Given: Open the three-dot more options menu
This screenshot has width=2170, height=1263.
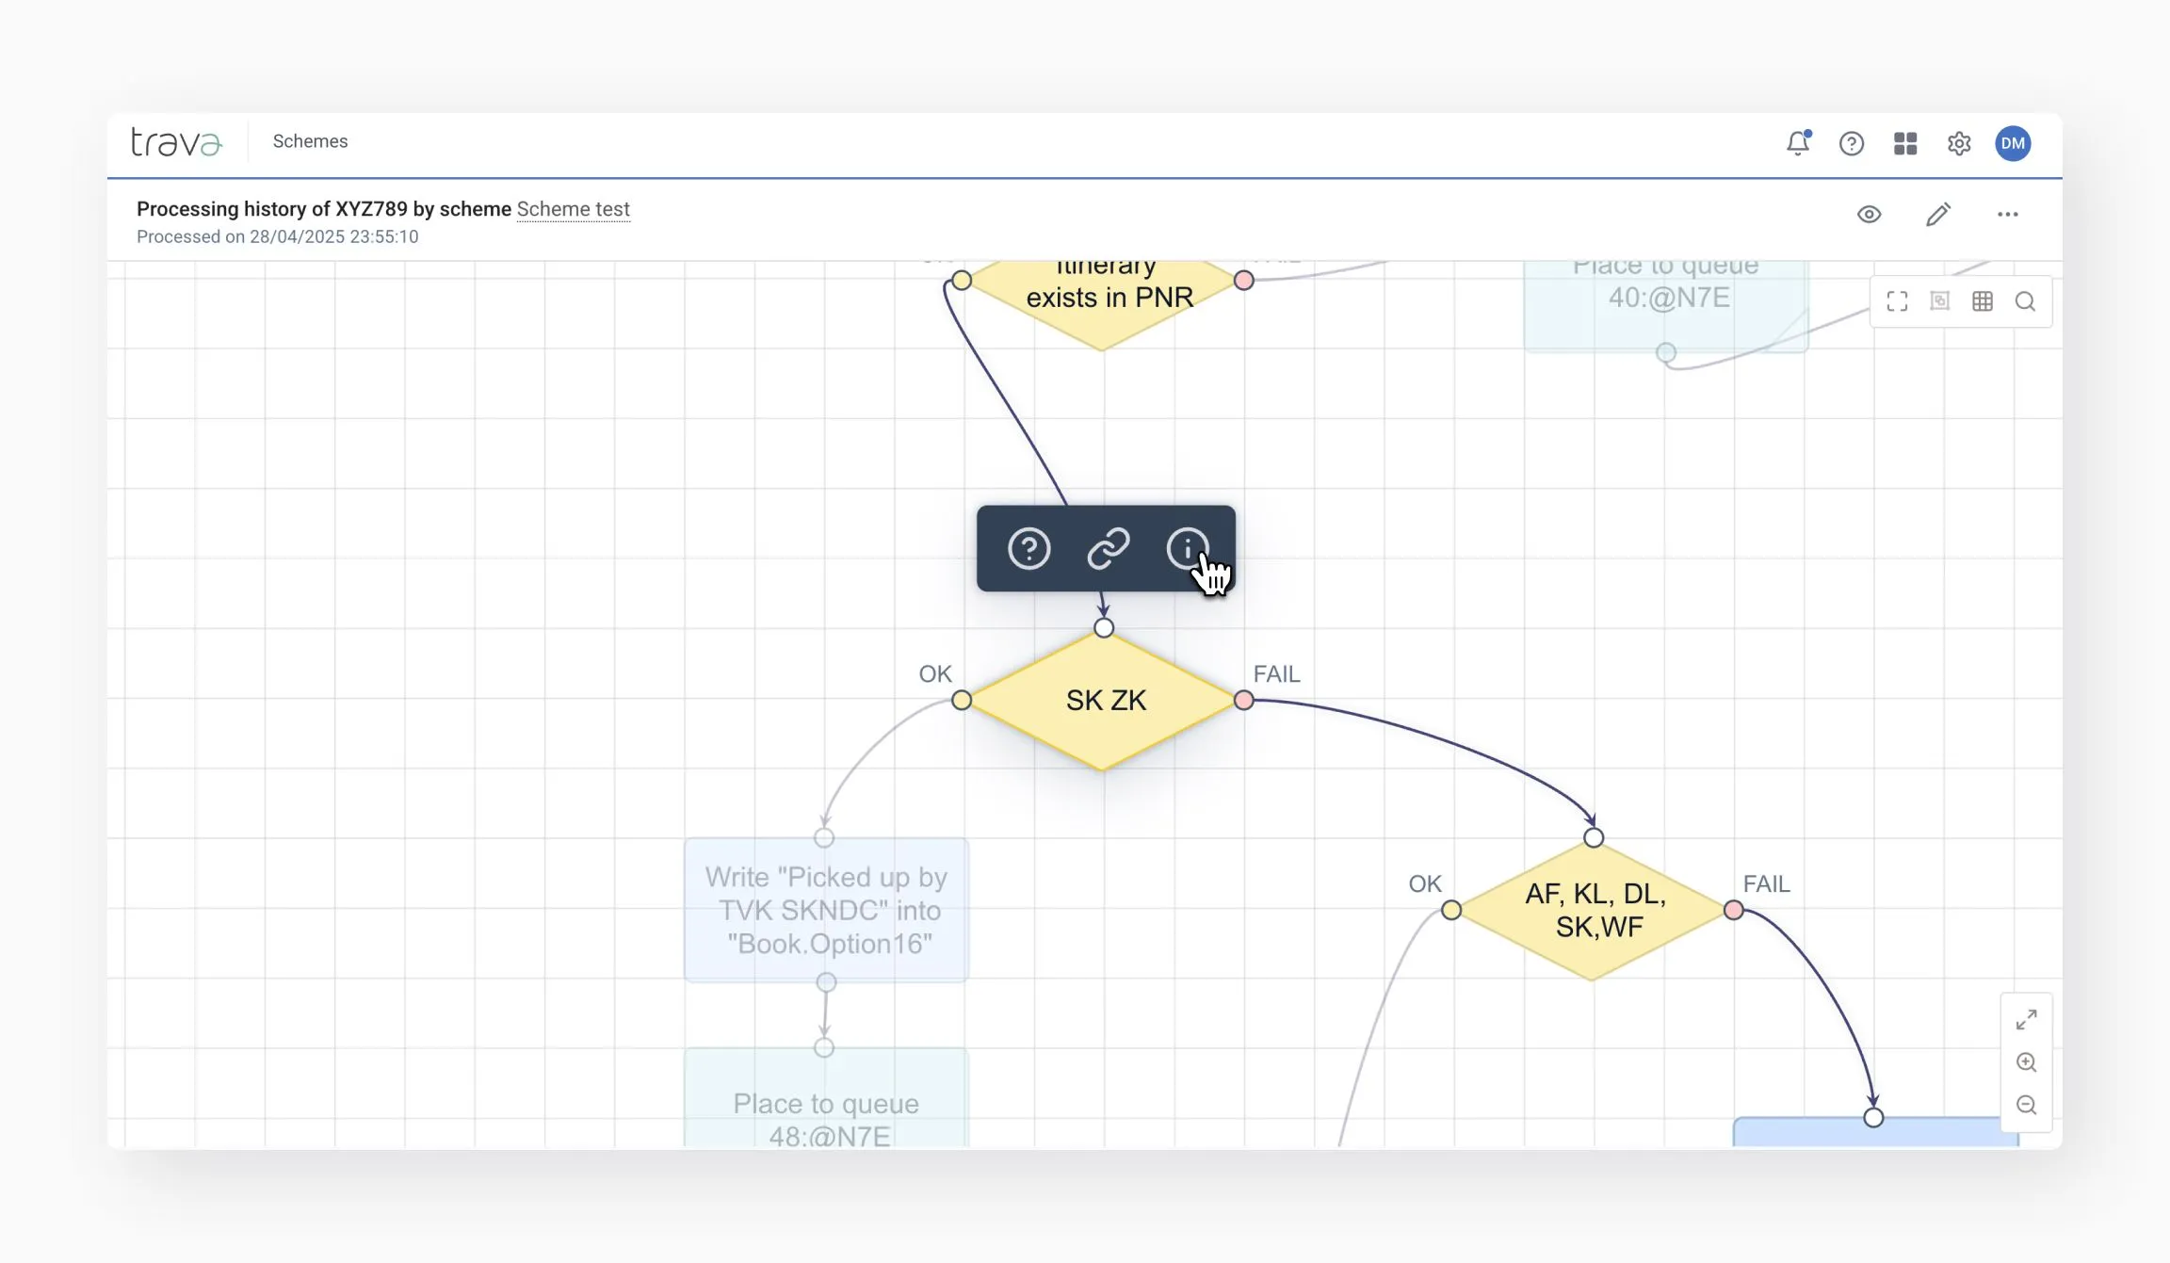Looking at the screenshot, I should click(2007, 215).
